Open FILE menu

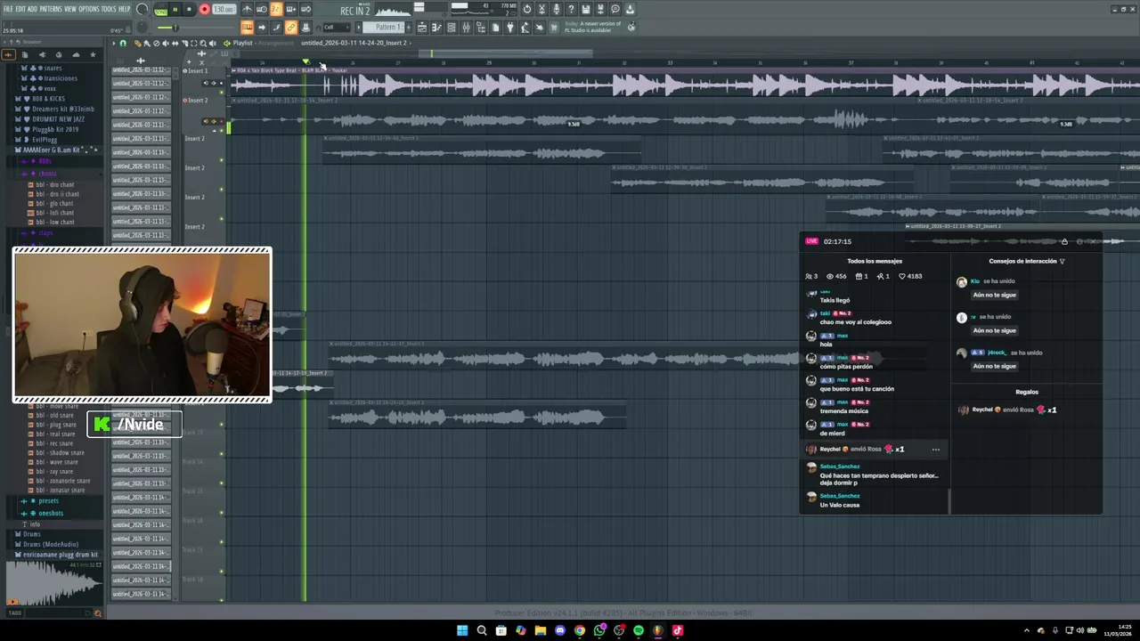(x=8, y=9)
